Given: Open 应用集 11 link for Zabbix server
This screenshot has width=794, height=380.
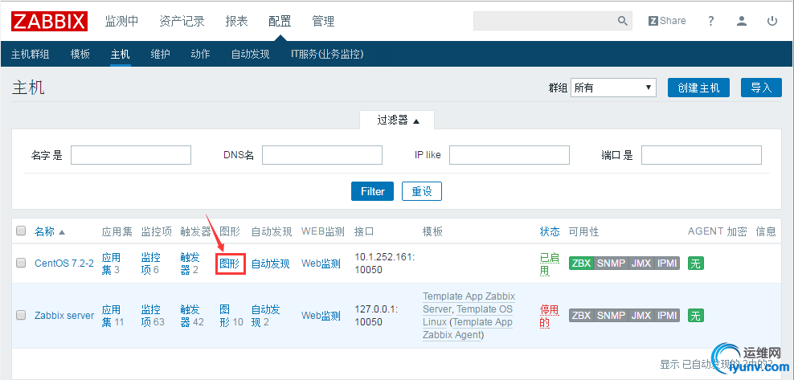Looking at the screenshot, I should click(113, 316).
